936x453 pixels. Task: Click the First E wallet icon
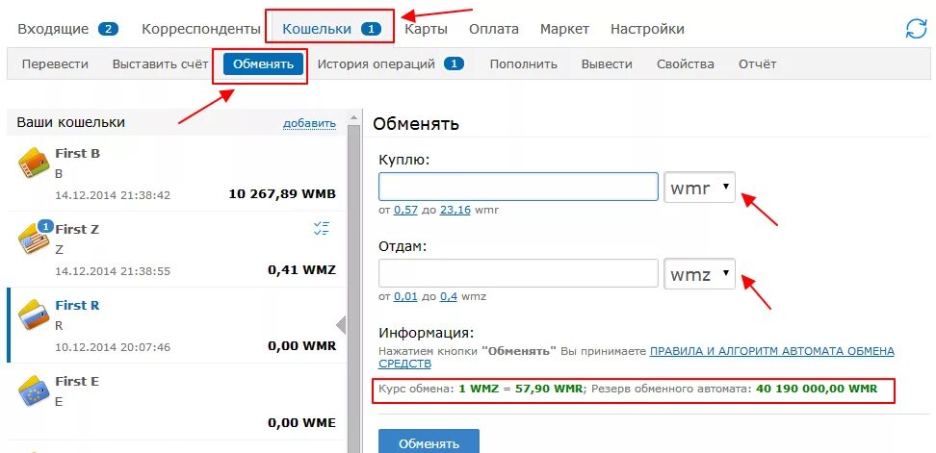click(x=34, y=390)
